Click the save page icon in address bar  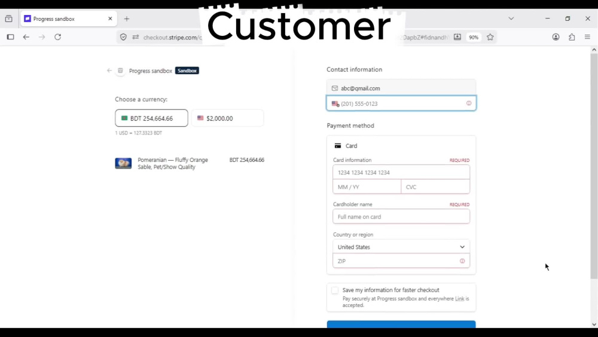pyautogui.click(x=457, y=37)
